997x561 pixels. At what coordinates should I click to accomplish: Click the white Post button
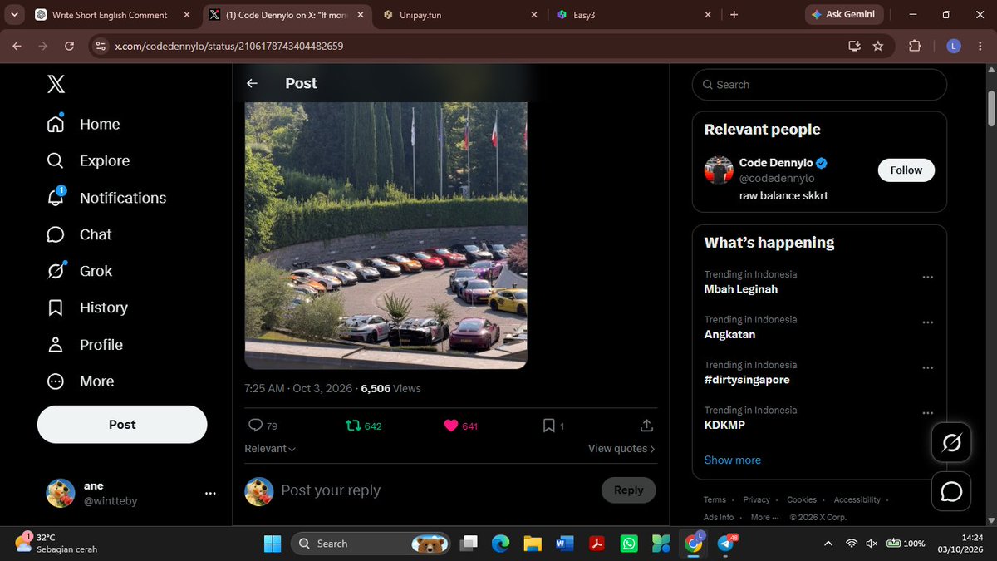tap(122, 424)
